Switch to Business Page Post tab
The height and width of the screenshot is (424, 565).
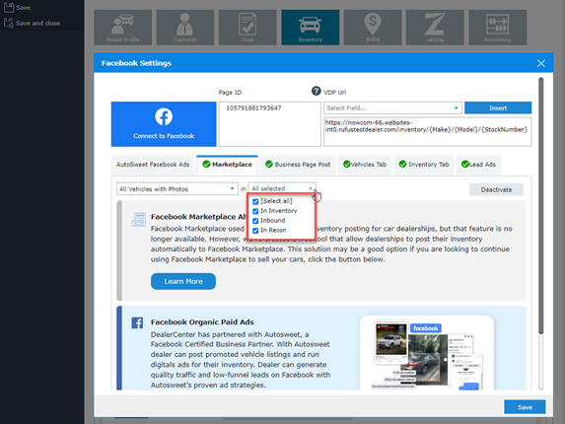(x=298, y=165)
